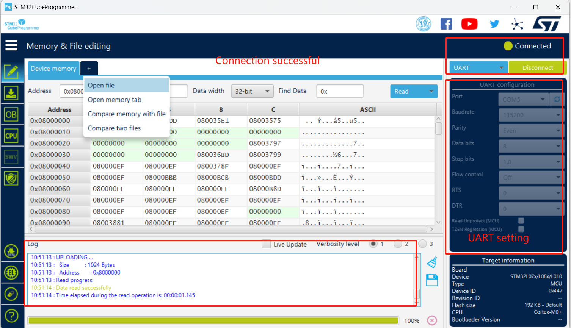The height and width of the screenshot is (328, 571).
Task: Clear the log with broom icon
Action: [432, 262]
